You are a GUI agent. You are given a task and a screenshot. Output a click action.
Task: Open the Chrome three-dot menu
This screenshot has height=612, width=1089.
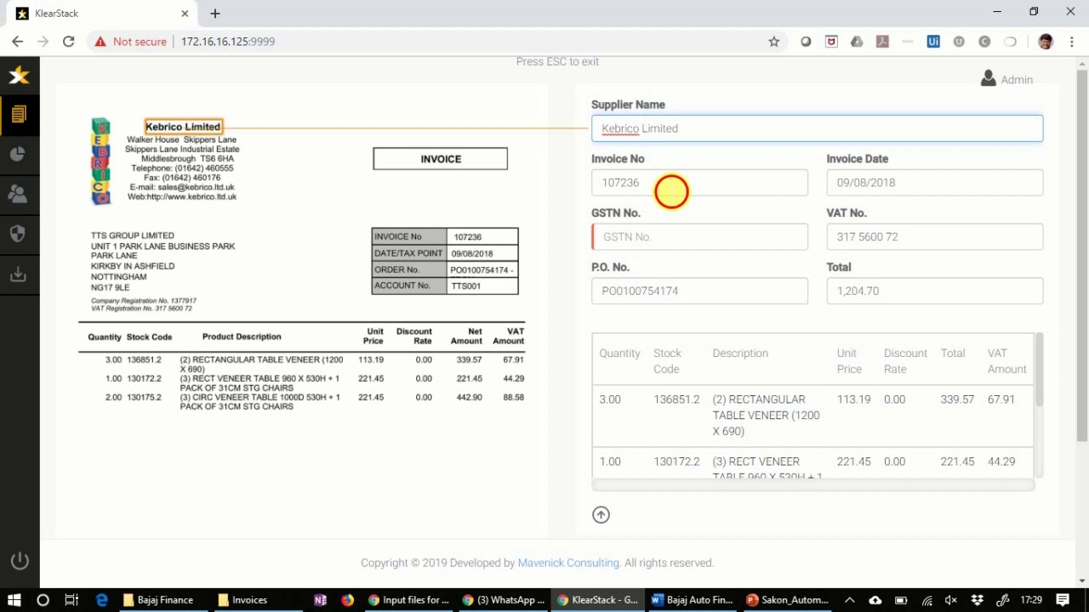point(1070,42)
